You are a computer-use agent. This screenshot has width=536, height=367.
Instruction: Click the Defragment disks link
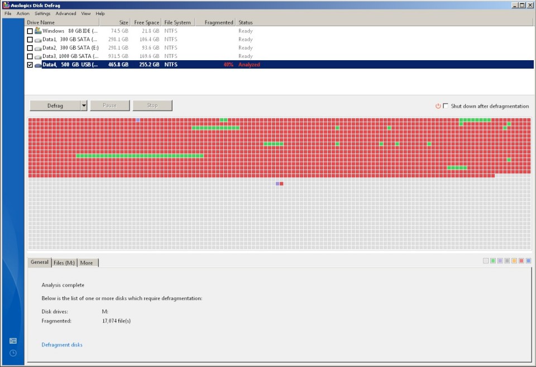(x=62, y=345)
